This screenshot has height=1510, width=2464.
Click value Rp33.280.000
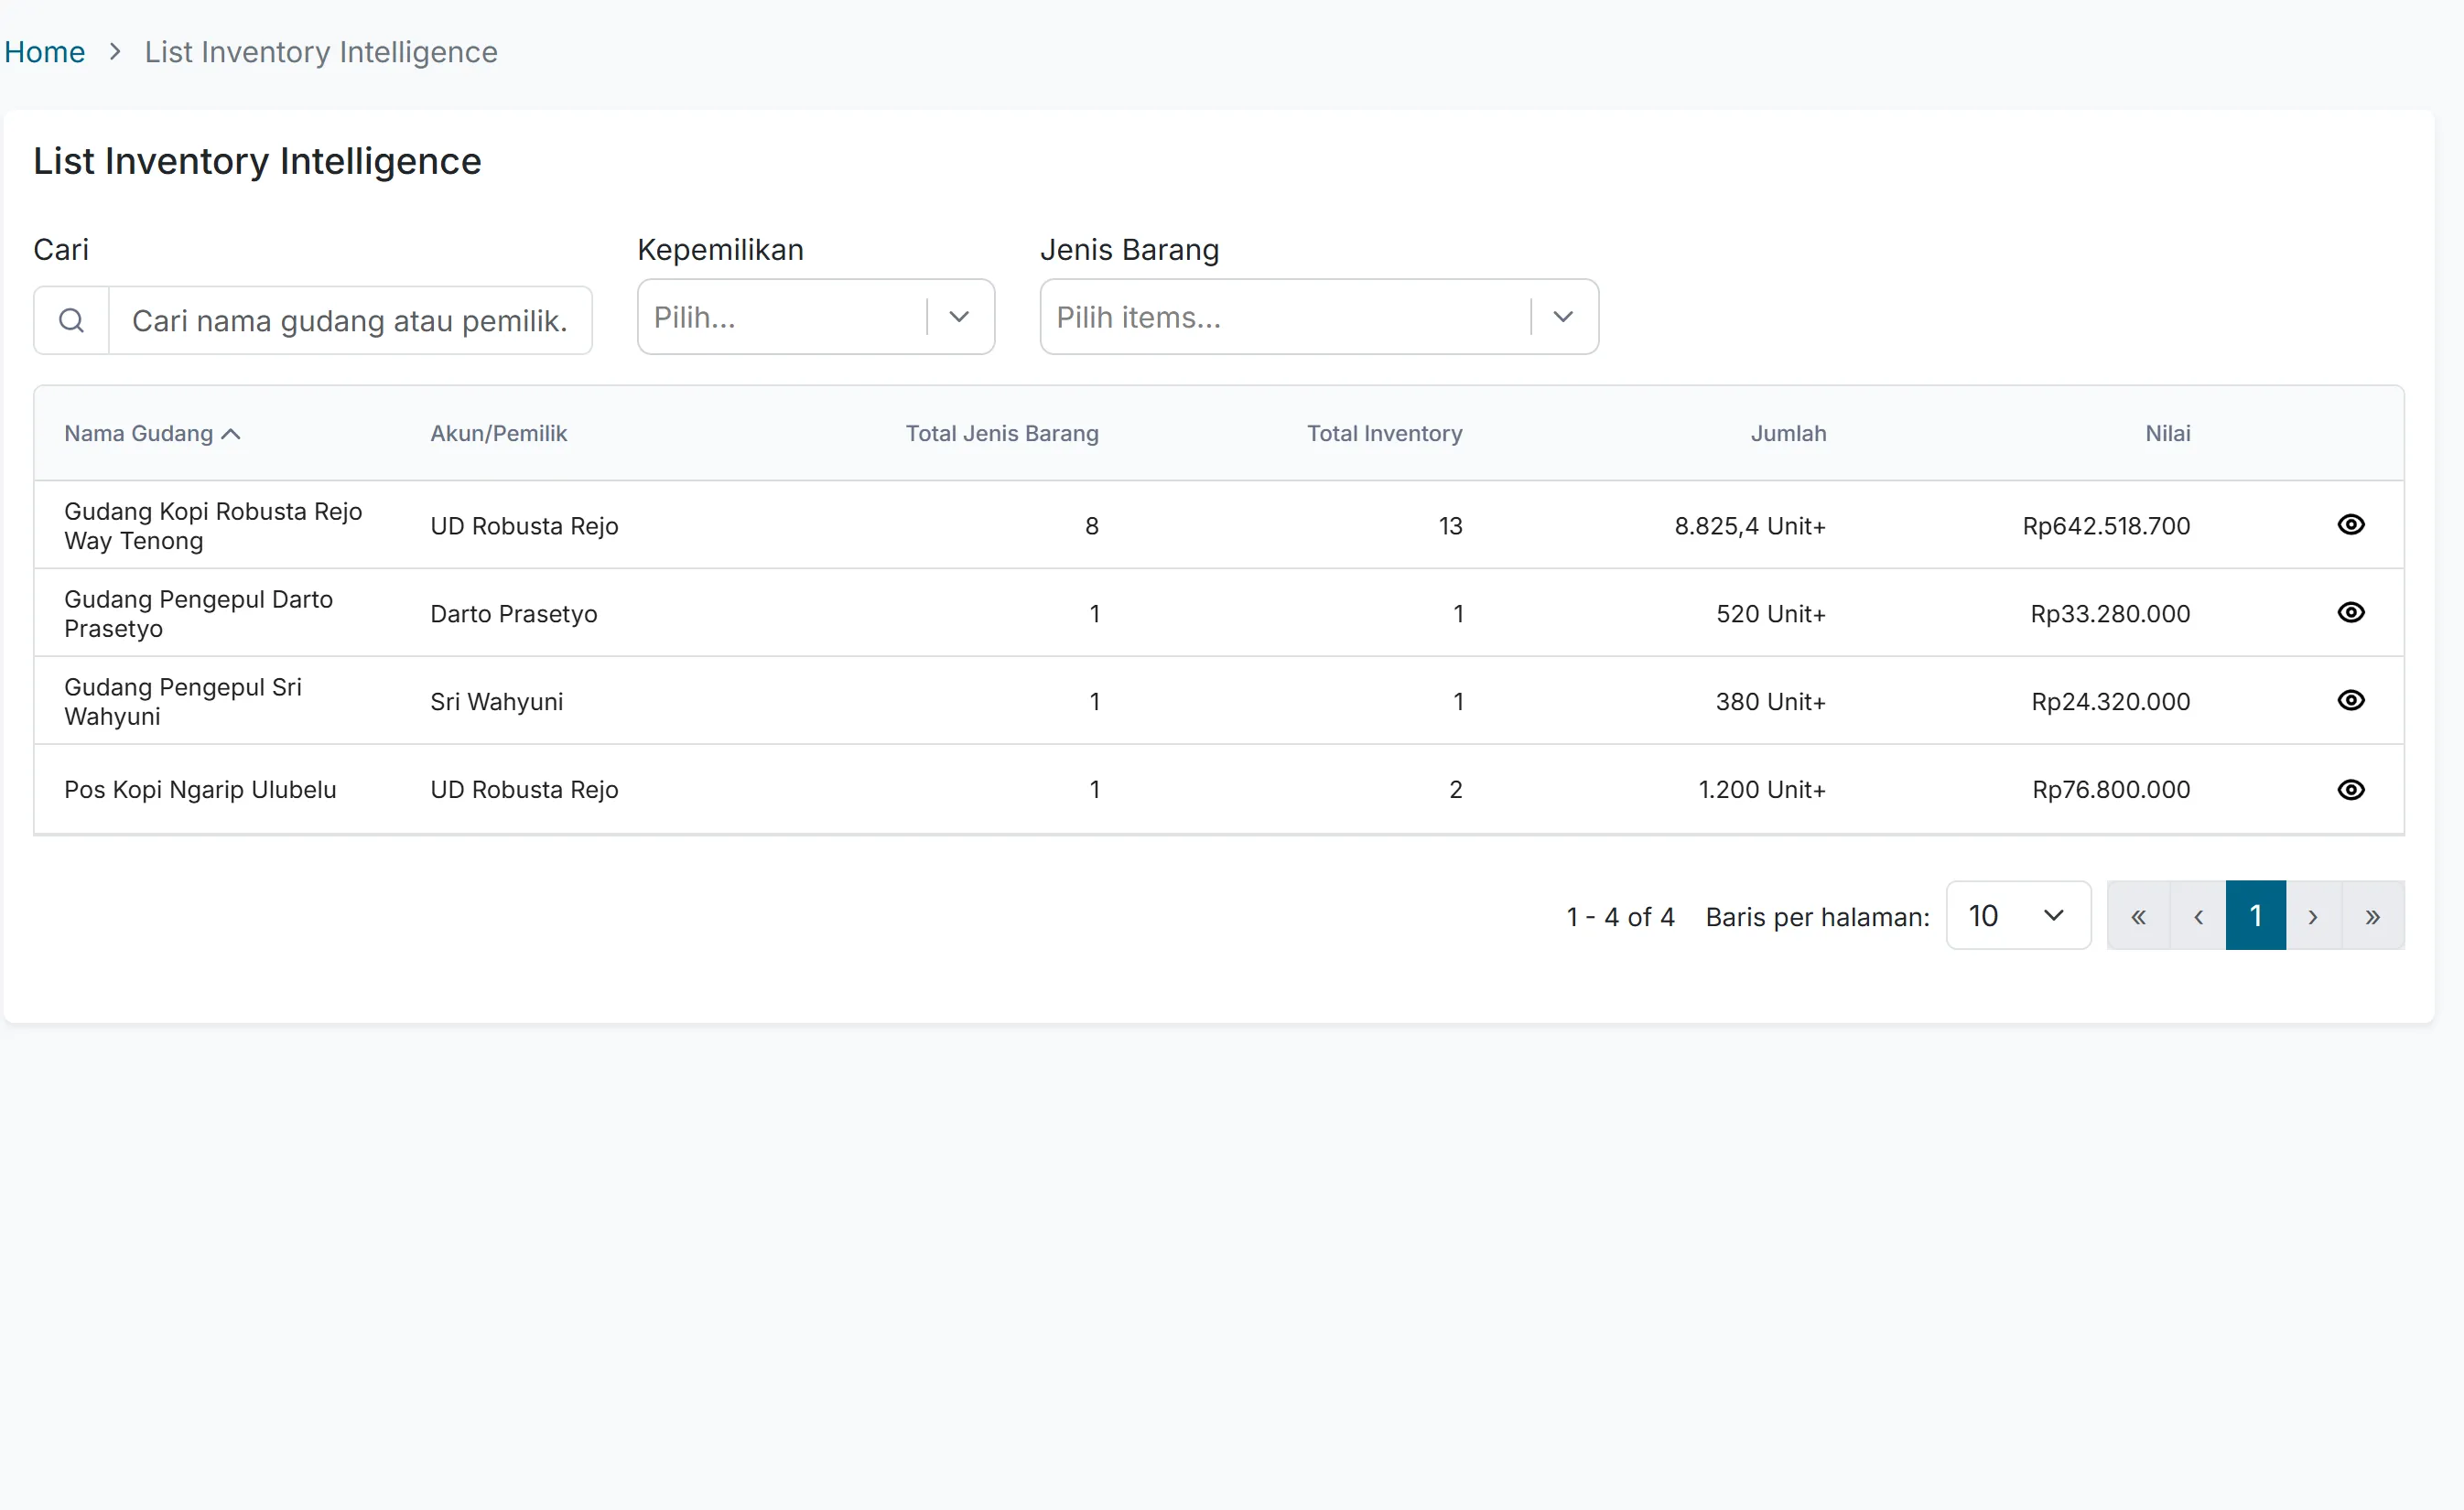2110,614
